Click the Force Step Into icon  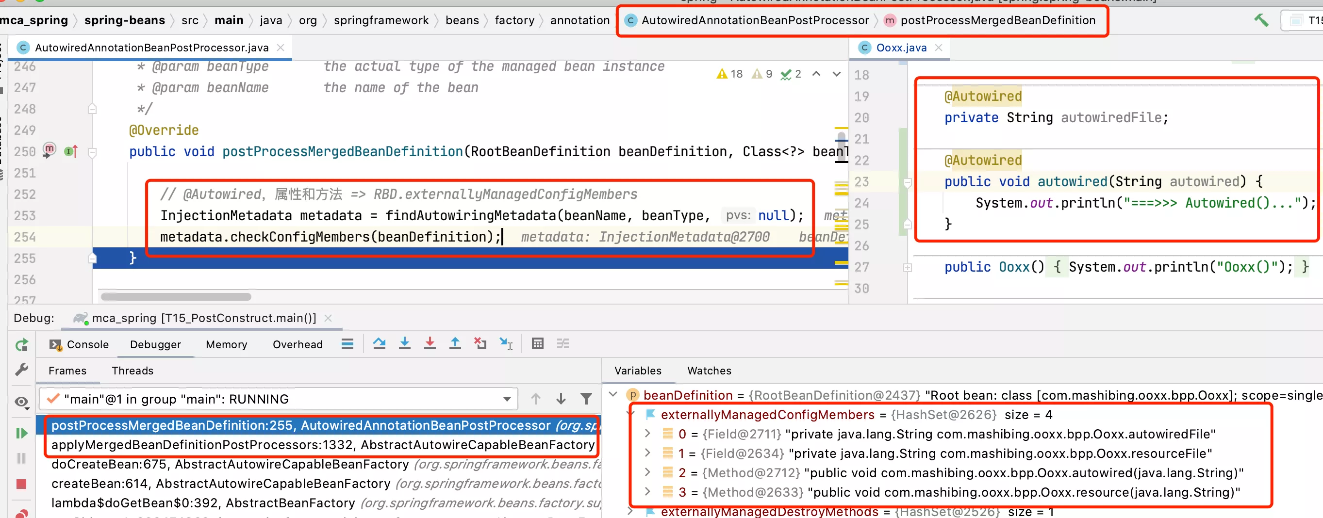pyautogui.click(x=430, y=343)
